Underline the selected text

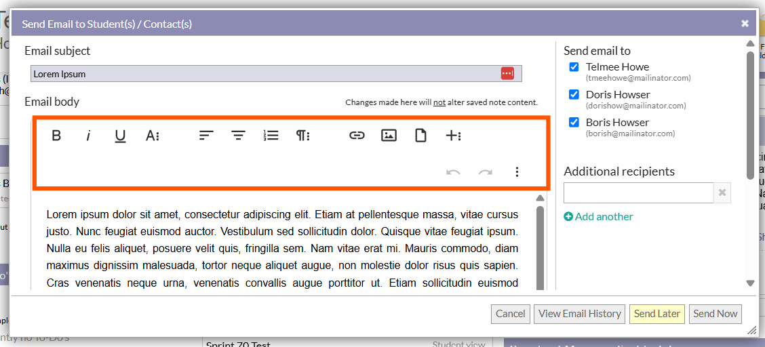point(120,136)
